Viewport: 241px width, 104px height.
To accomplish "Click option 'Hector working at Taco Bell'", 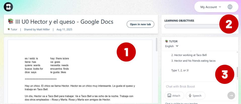I will [189, 55].
